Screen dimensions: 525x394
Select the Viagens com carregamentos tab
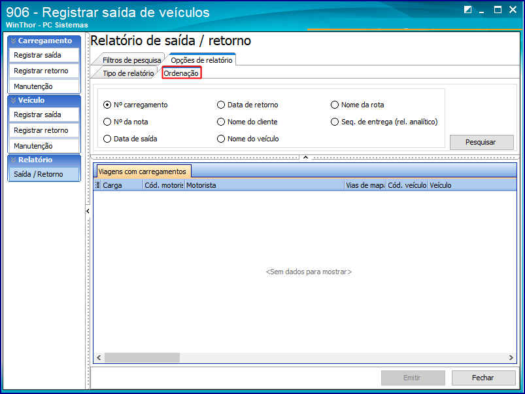click(143, 171)
